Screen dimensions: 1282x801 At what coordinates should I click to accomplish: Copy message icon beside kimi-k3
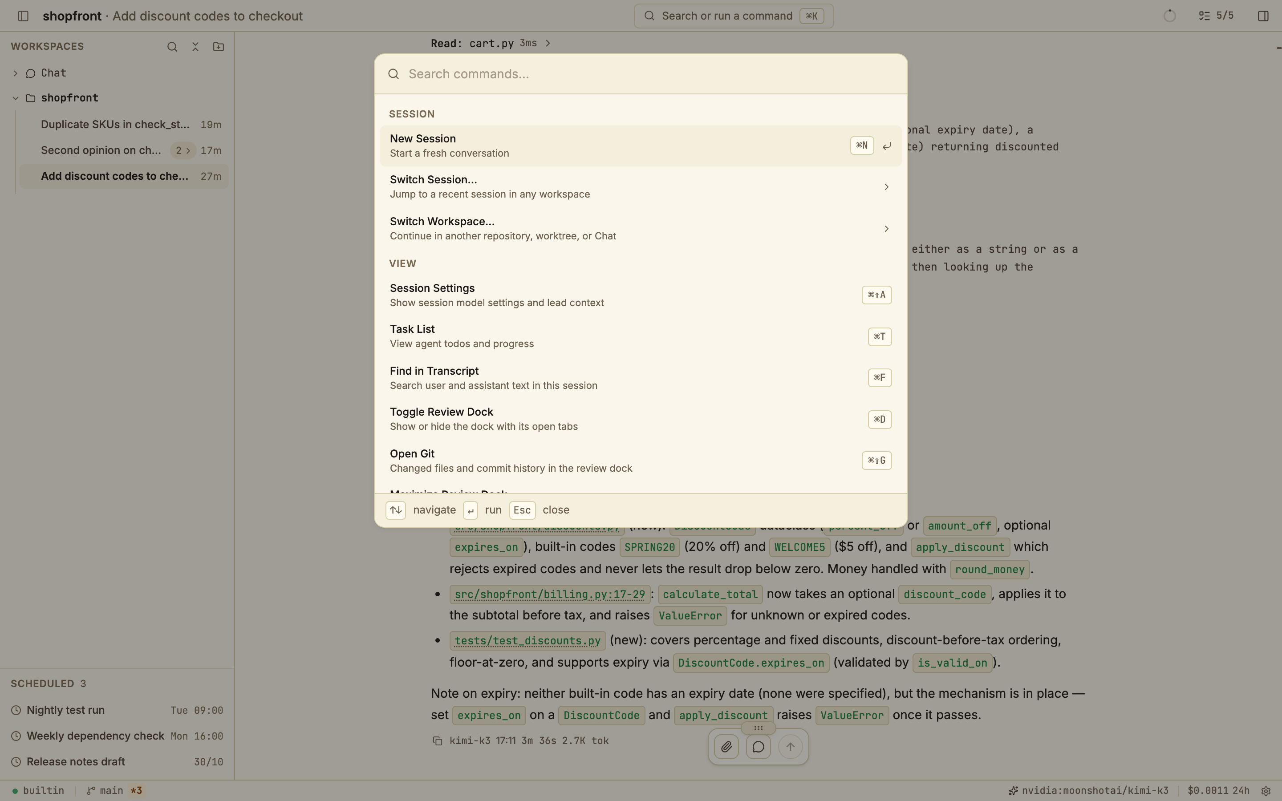[438, 740]
